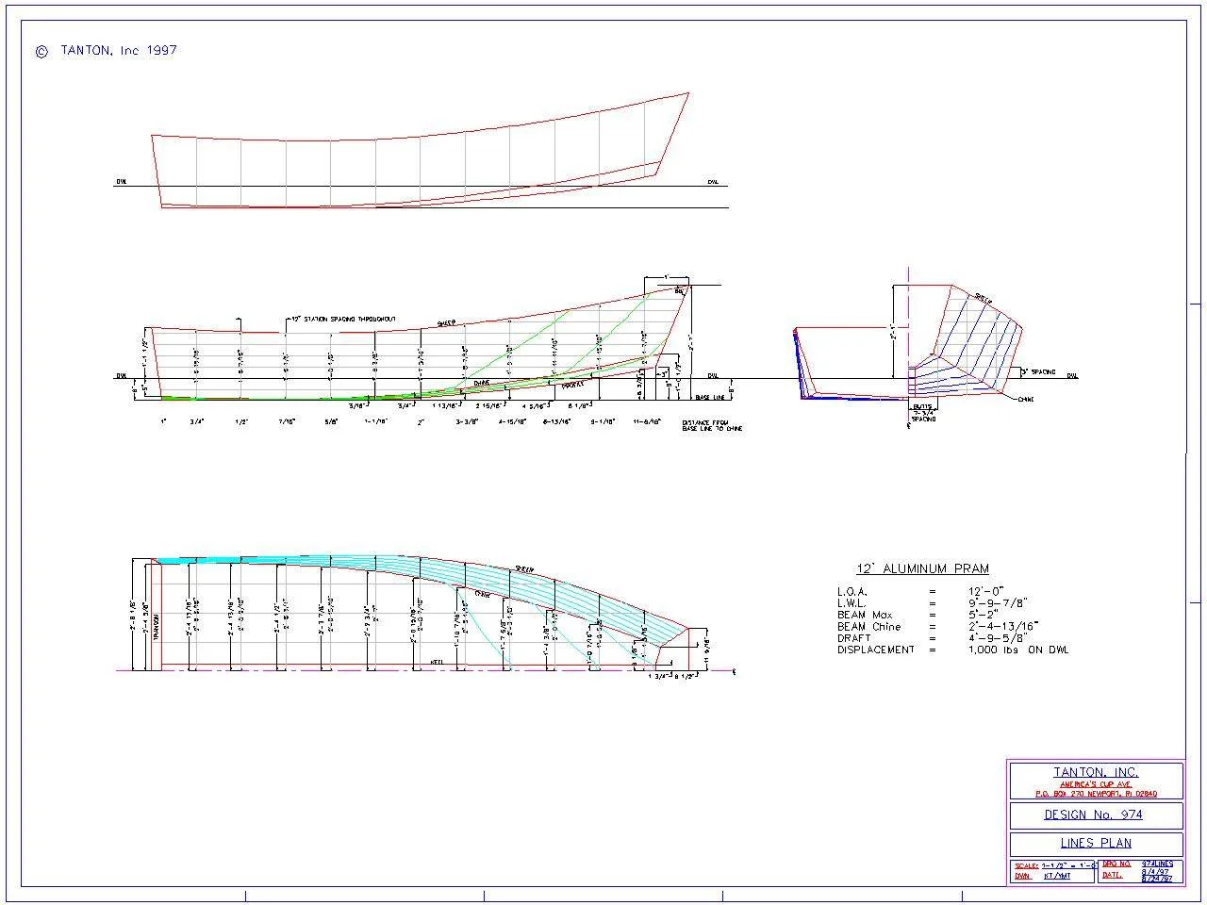This screenshot has height=905, width=1207.
Task: Click the 'DISPLACEMENT' label
Action: (876, 650)
